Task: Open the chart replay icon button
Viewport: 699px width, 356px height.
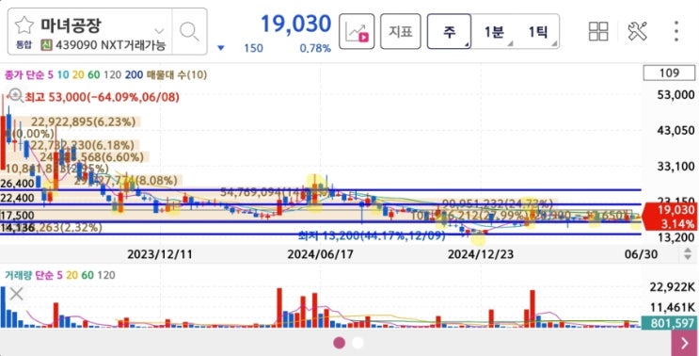Action: tap(357, 31)
